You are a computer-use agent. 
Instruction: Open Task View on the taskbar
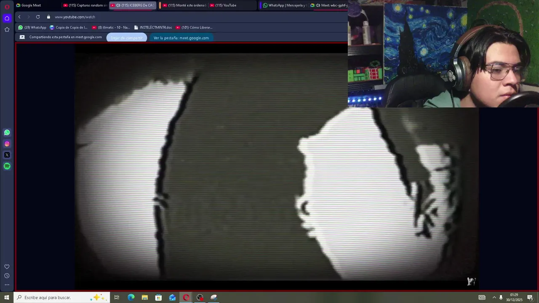pos(117,297)
